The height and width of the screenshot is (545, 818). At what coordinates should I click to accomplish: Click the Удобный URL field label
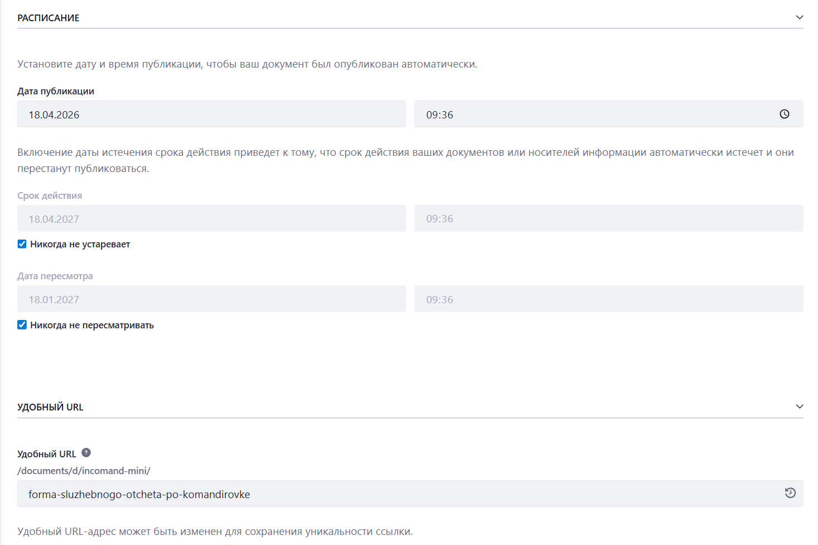(x=47, y=454)
